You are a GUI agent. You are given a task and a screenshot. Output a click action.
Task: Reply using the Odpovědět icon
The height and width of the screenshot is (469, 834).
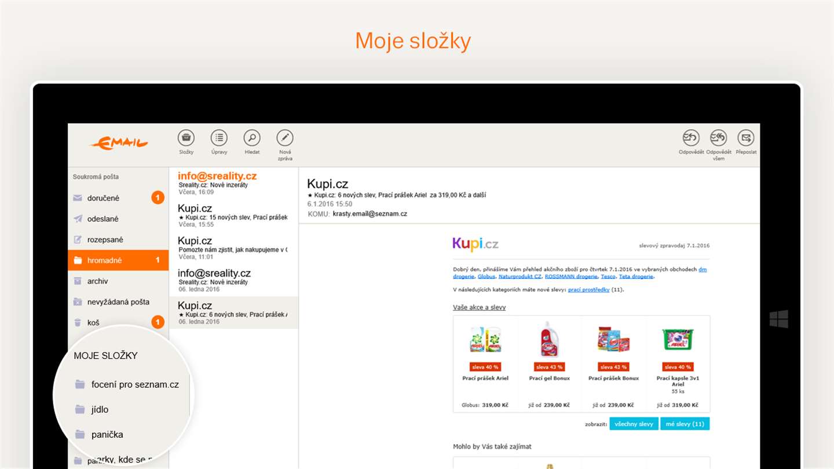click(x=691, y=138)
